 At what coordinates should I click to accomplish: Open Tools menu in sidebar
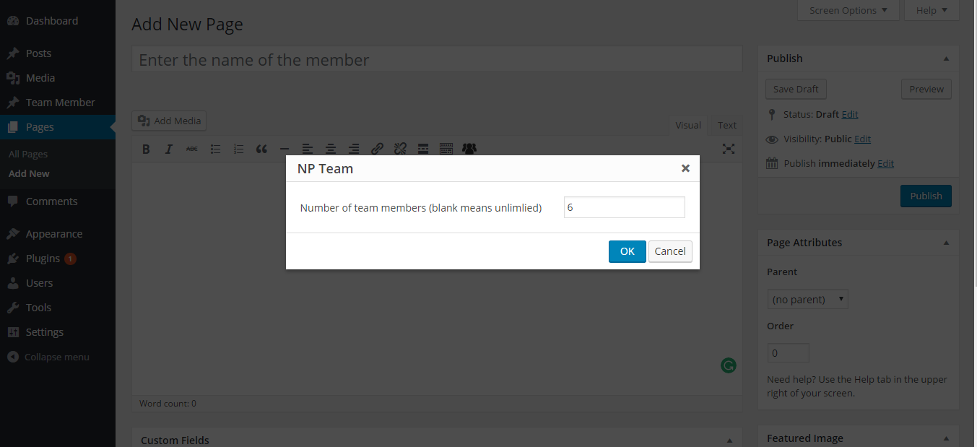(58, 308)
